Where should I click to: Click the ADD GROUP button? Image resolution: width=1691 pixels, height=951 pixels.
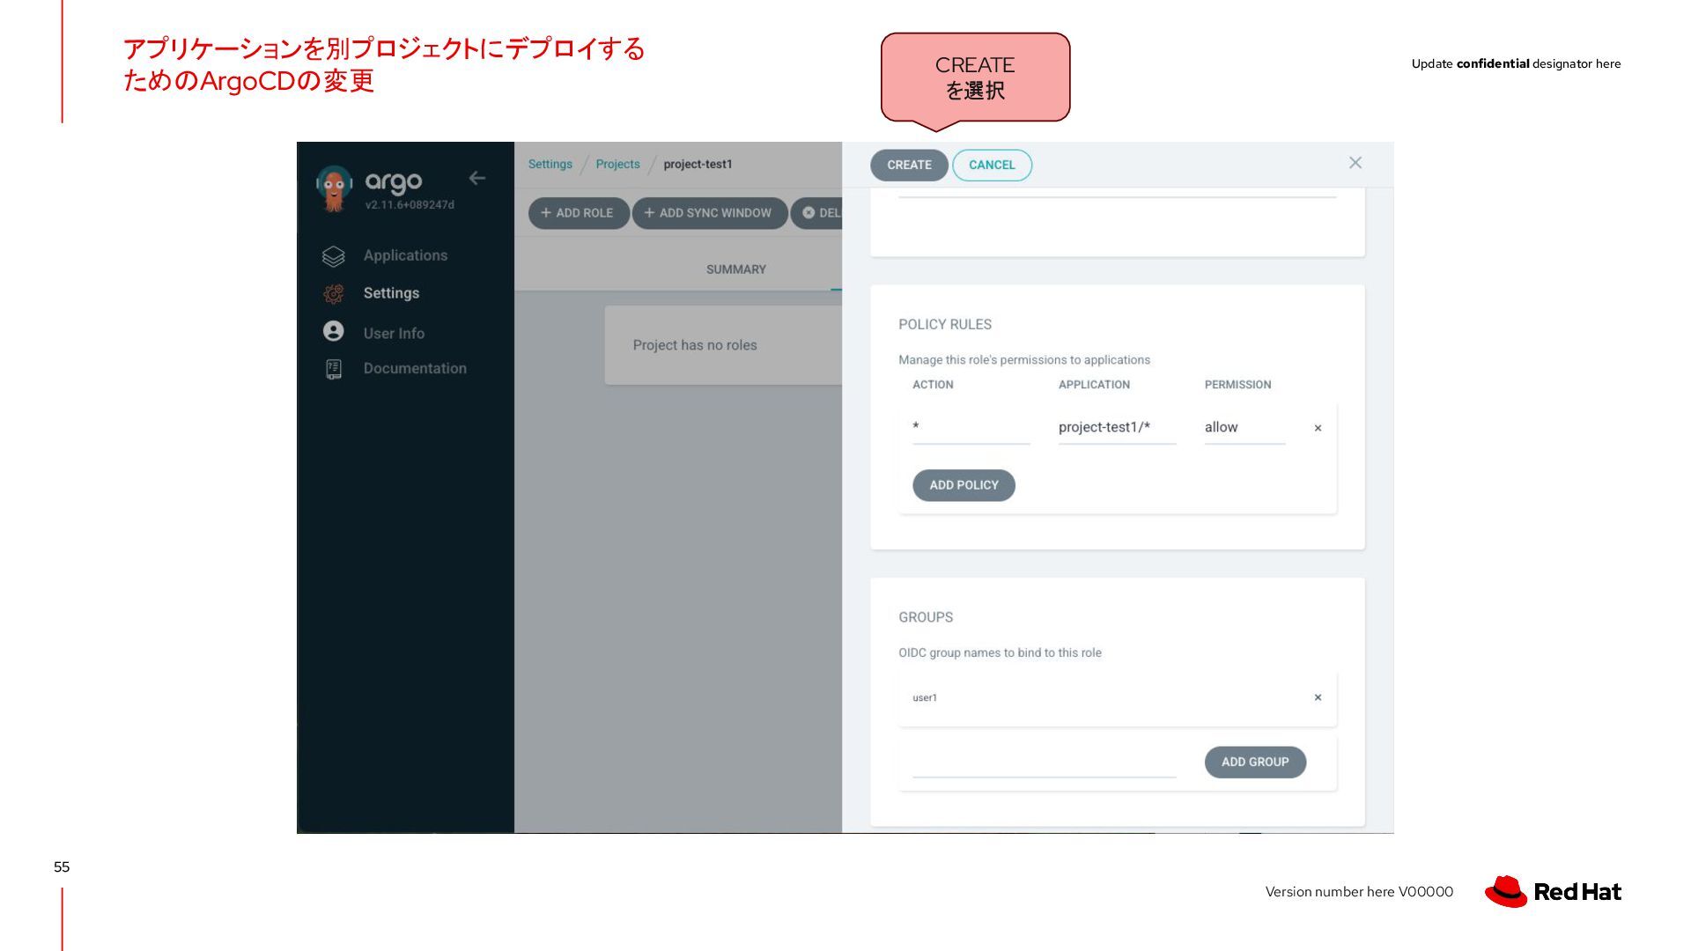(x=1255, y=762)
